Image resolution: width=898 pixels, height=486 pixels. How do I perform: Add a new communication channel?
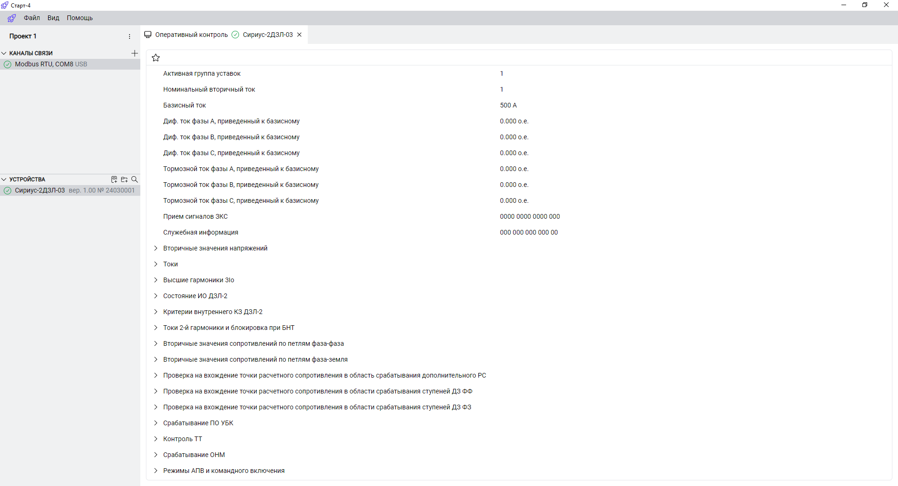[x=135, y=53]
